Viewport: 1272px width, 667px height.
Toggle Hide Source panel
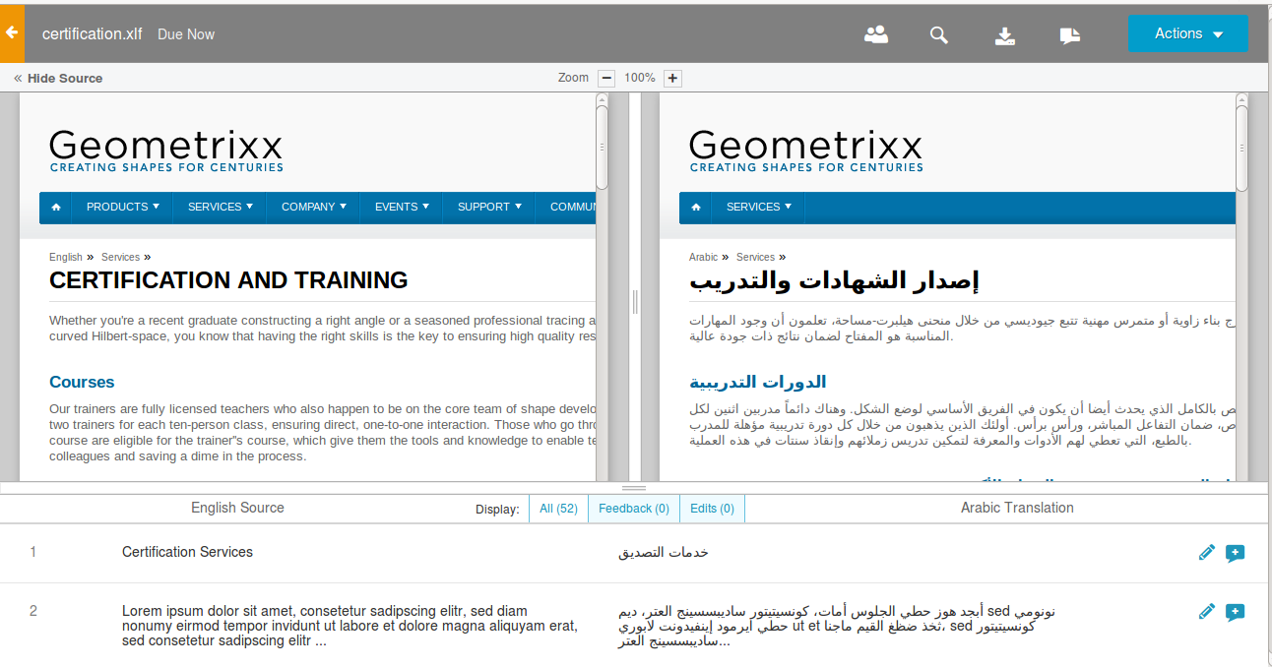[x=58, y=78]
